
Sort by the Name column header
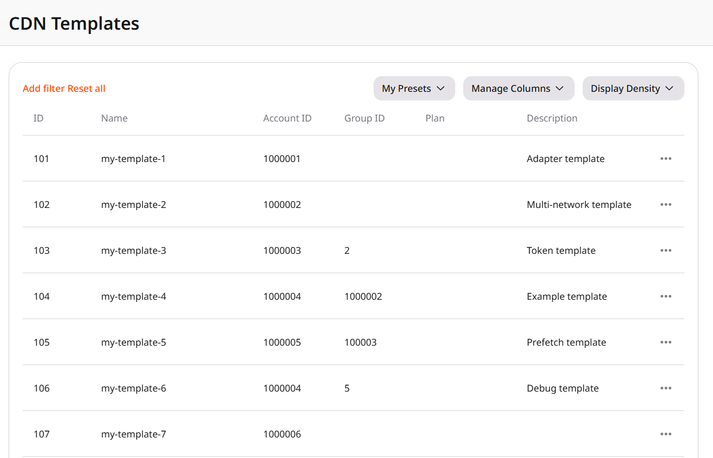coord(114,118)
